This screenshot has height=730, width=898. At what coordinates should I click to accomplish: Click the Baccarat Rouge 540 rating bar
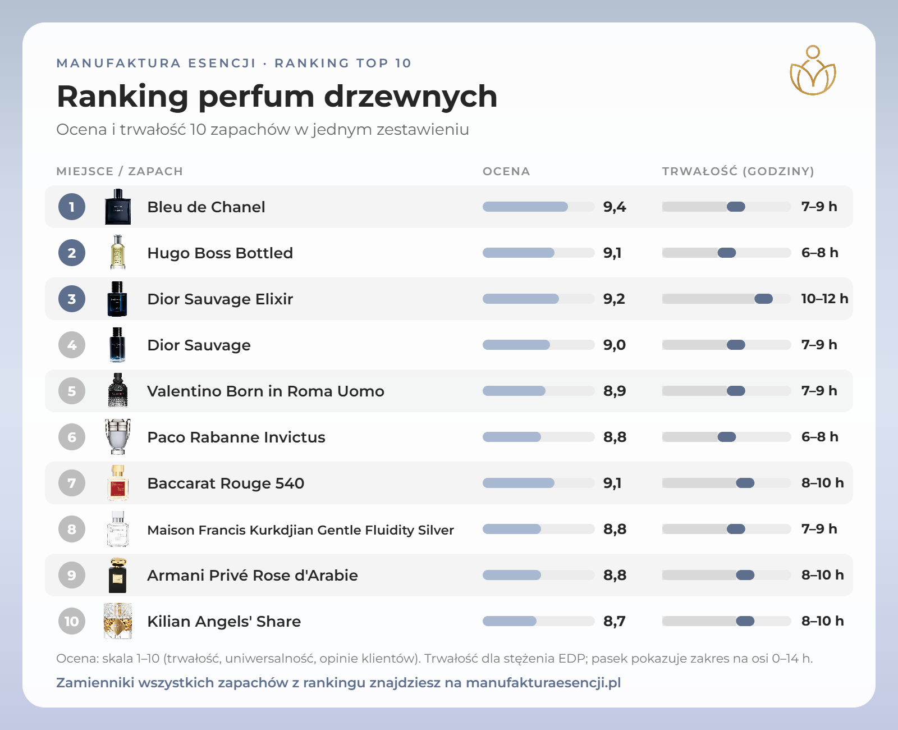point(539,483)
